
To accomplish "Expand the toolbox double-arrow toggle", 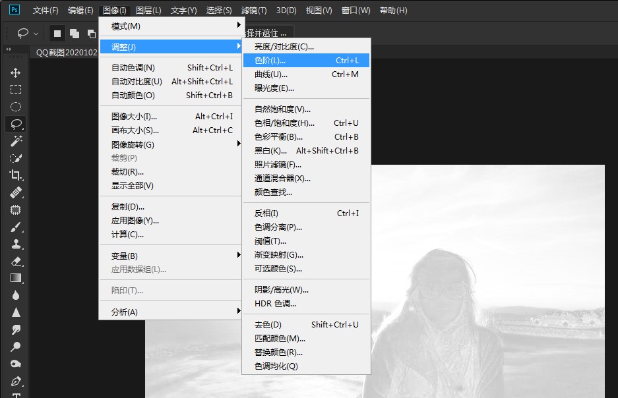I will (9, 49).
